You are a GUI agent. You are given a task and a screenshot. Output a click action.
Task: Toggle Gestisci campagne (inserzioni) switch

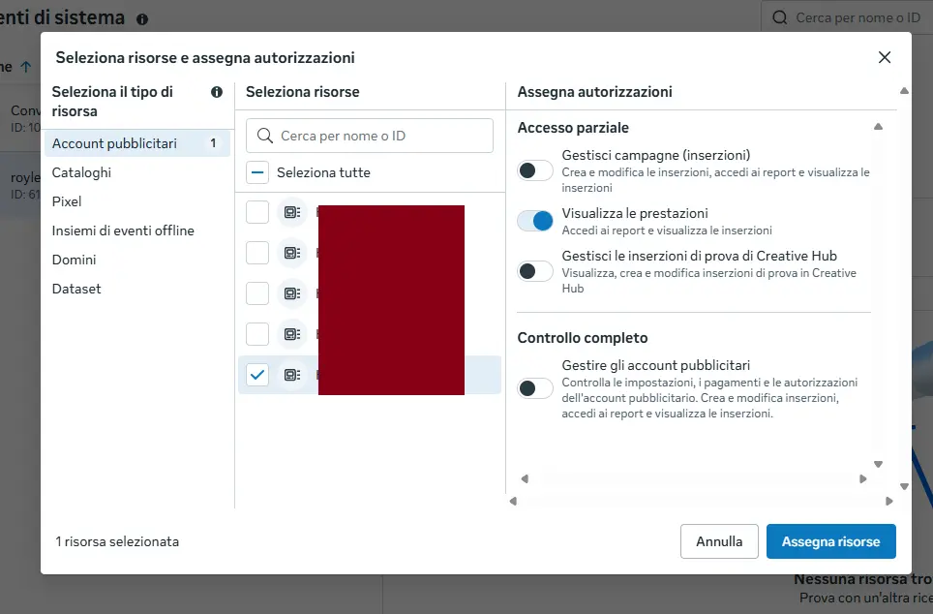(535, 170)
